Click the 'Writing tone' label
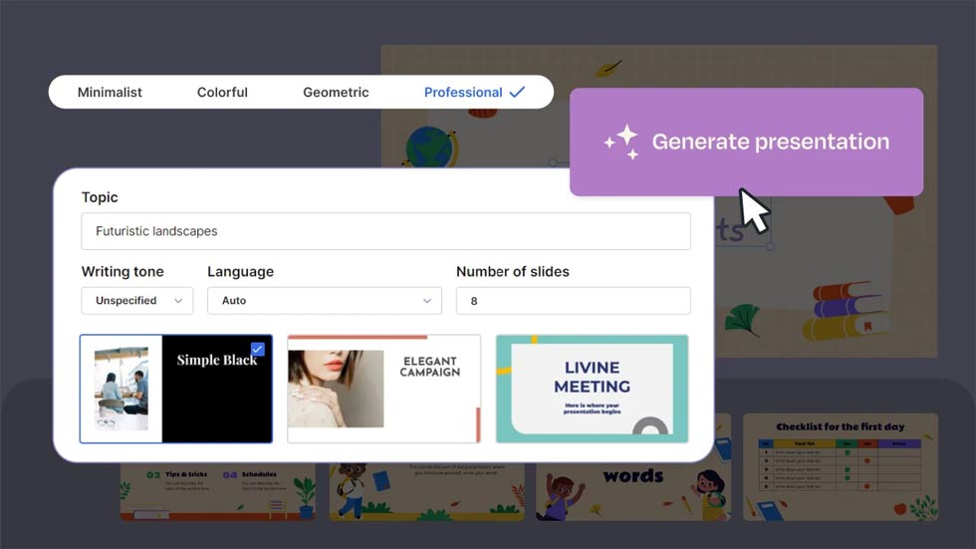 [x=122, y=271]
